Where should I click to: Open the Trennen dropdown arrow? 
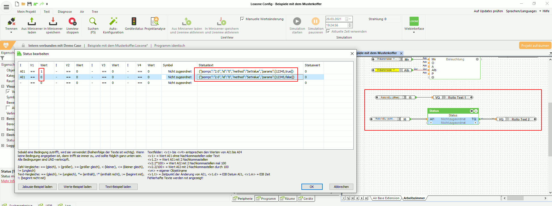coord(11,33)
